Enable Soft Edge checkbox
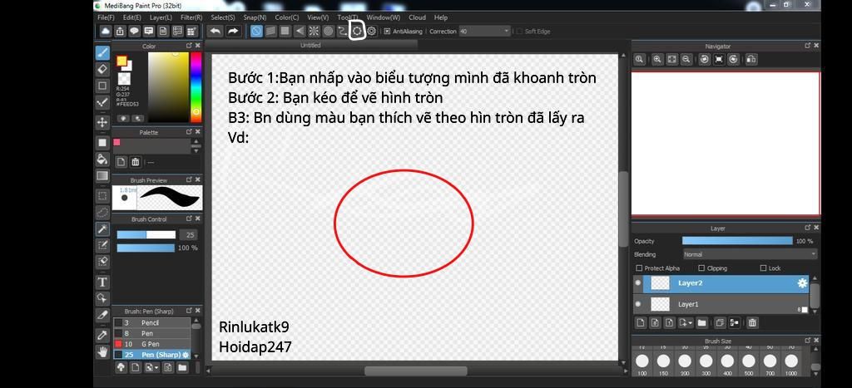 (x=519, y=32)
